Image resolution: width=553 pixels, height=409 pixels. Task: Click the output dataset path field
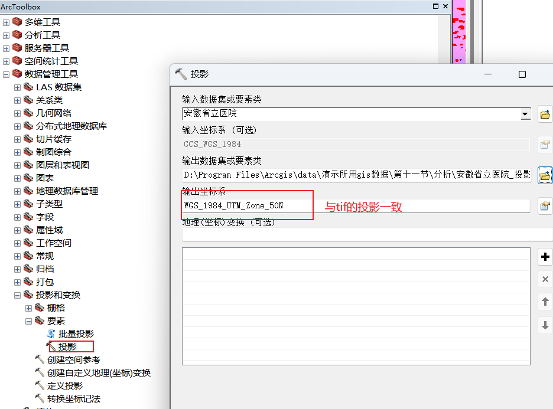(x=357, y=175)
